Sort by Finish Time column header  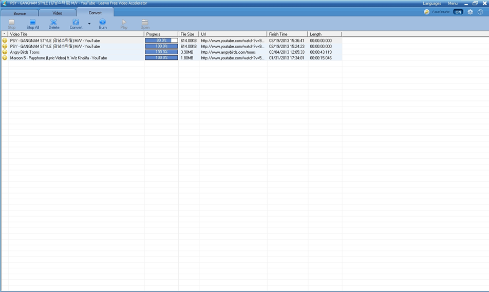click(287, 34)
